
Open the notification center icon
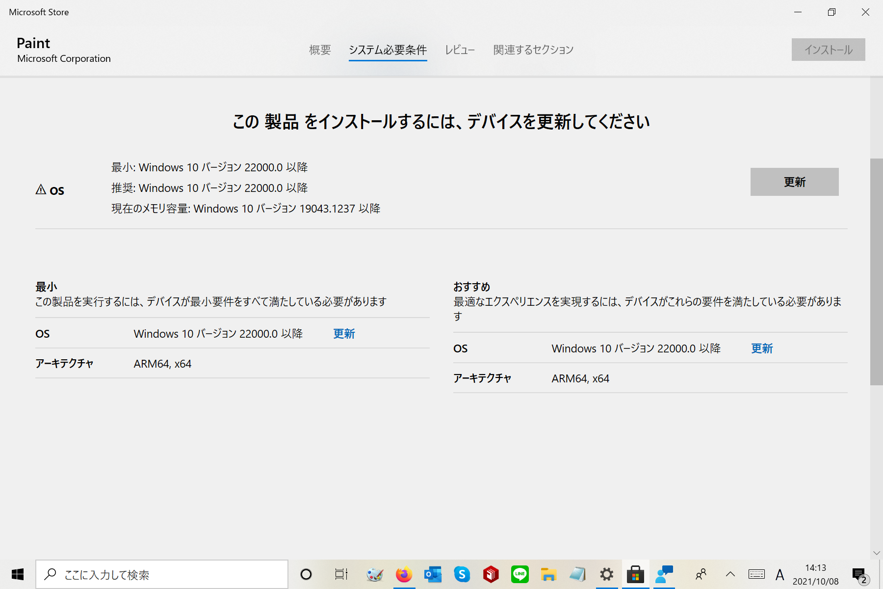pyautogui.click(x=860, y=575)
